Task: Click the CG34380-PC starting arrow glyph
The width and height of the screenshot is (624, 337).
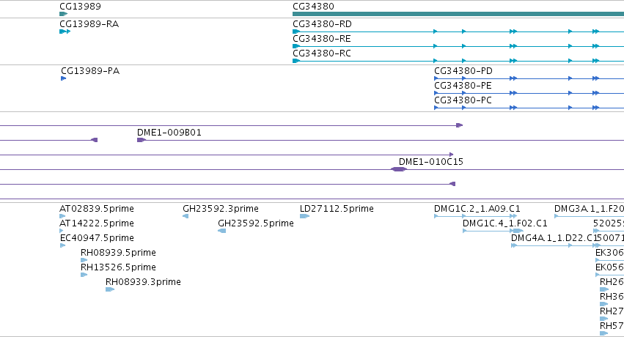Action: (x=436, y=108)
